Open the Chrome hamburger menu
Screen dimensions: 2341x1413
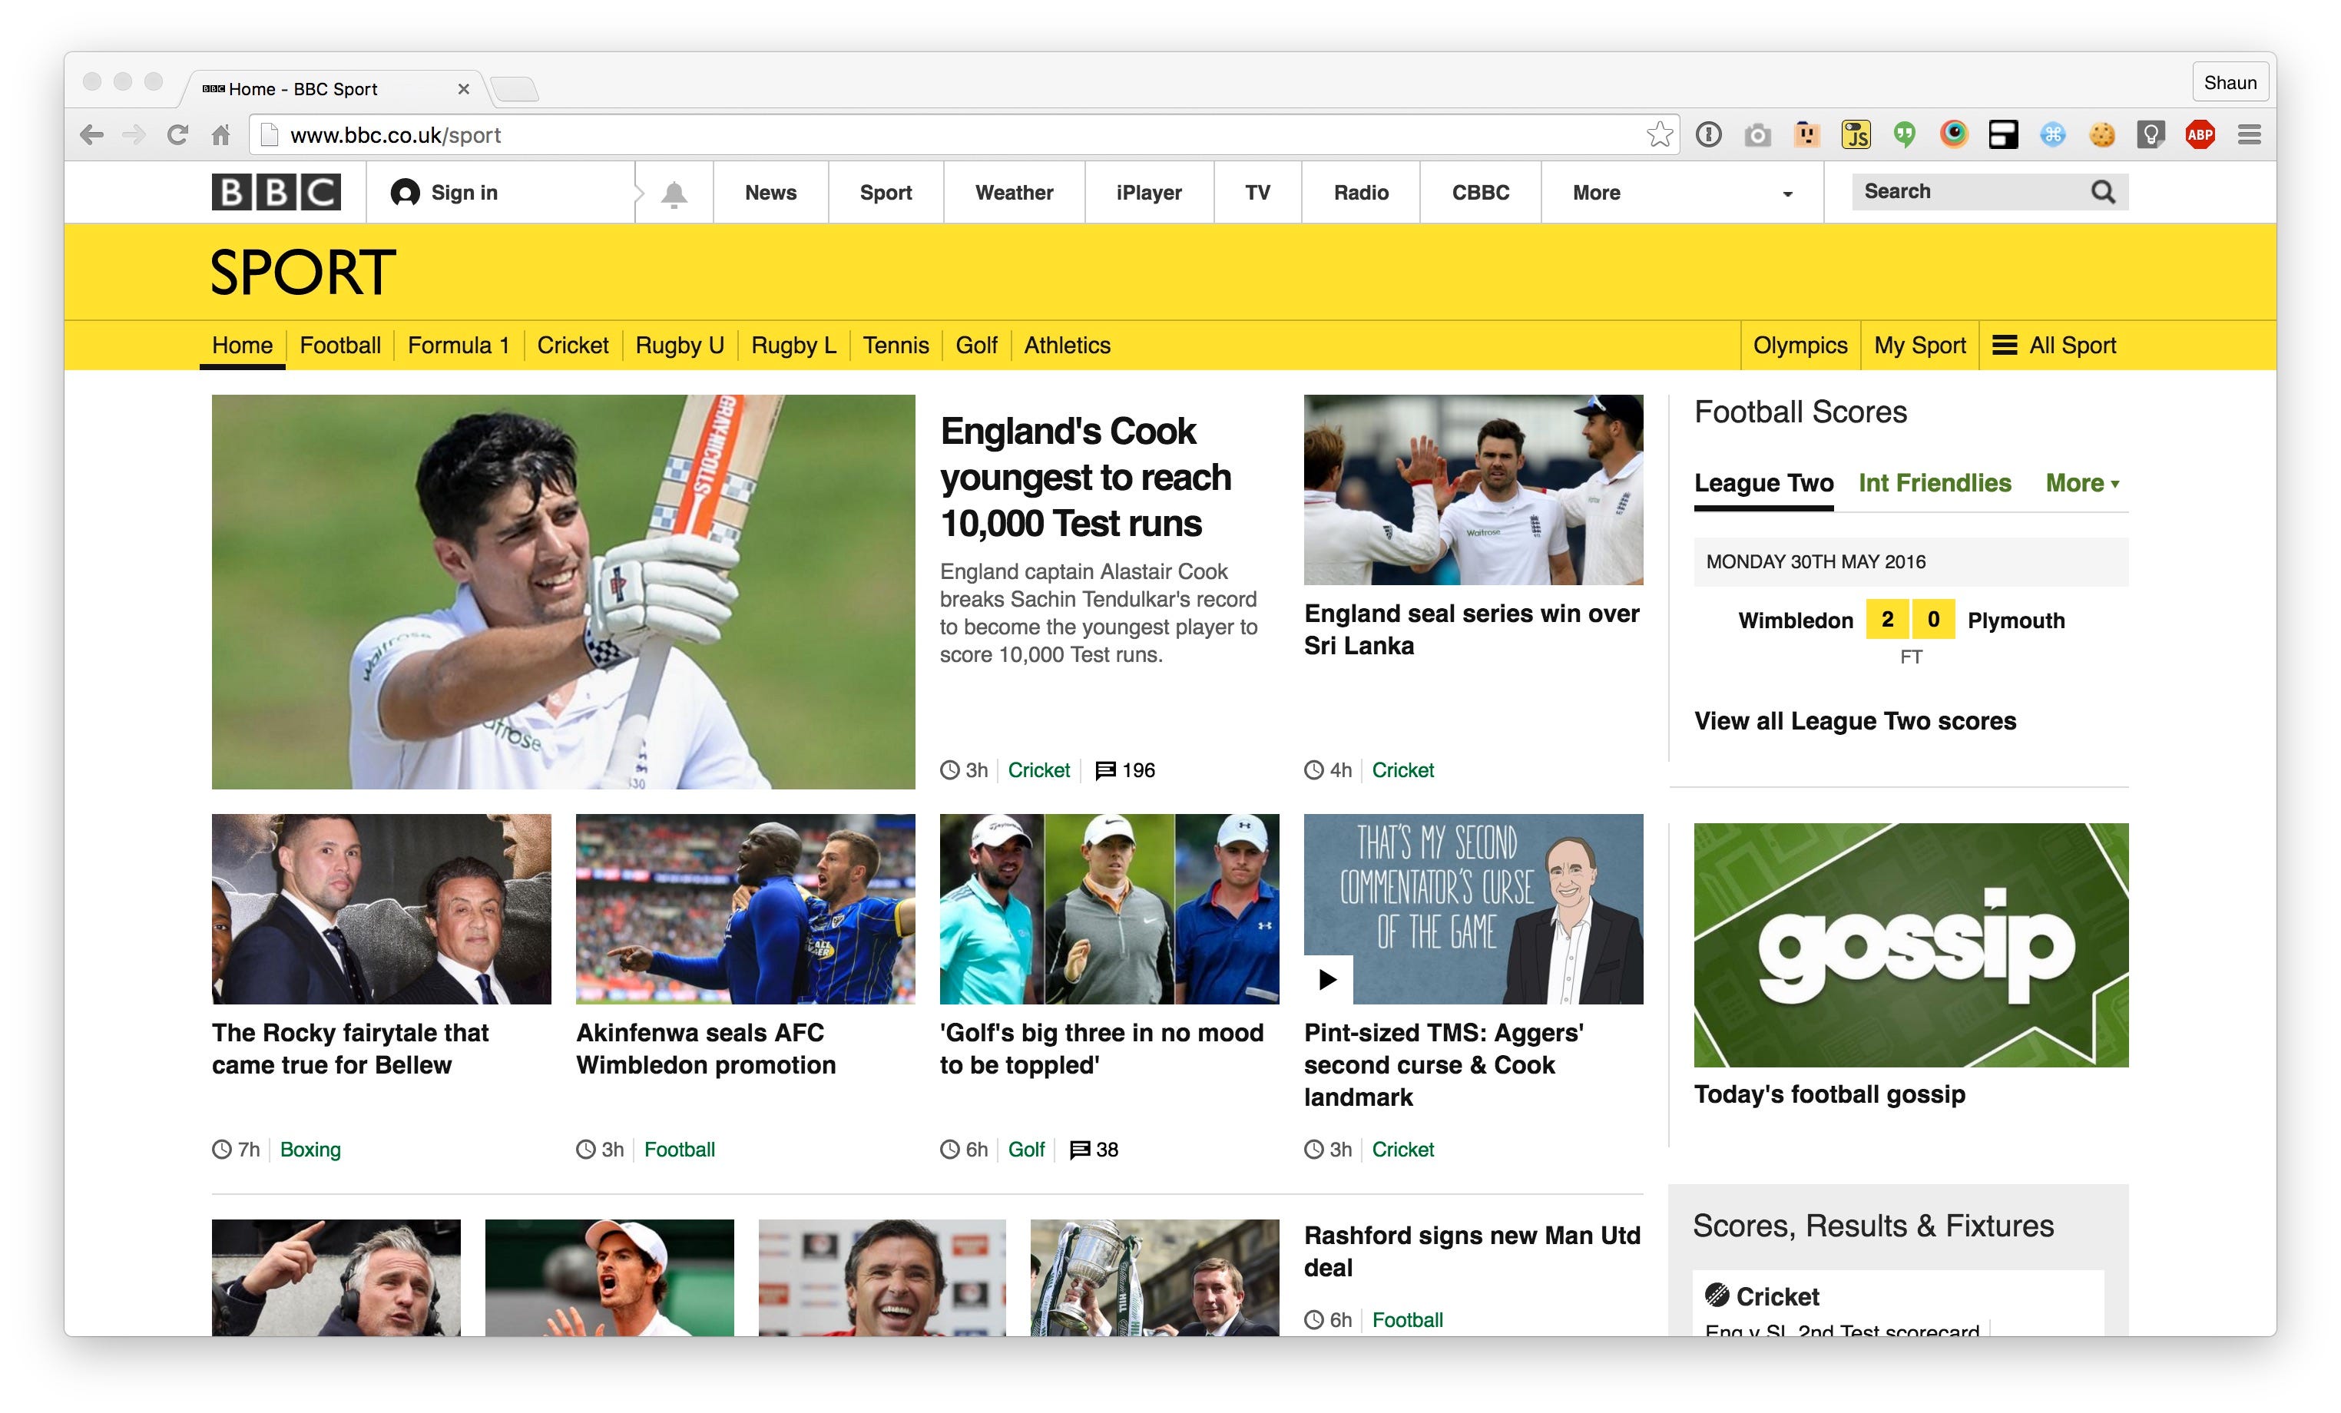pyautogui.click(x=2249, y=135)
